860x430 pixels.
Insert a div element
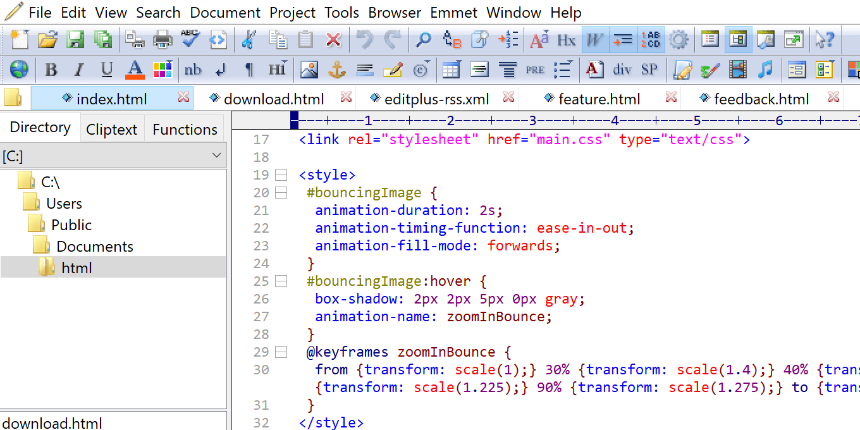(x=623, y=70)
